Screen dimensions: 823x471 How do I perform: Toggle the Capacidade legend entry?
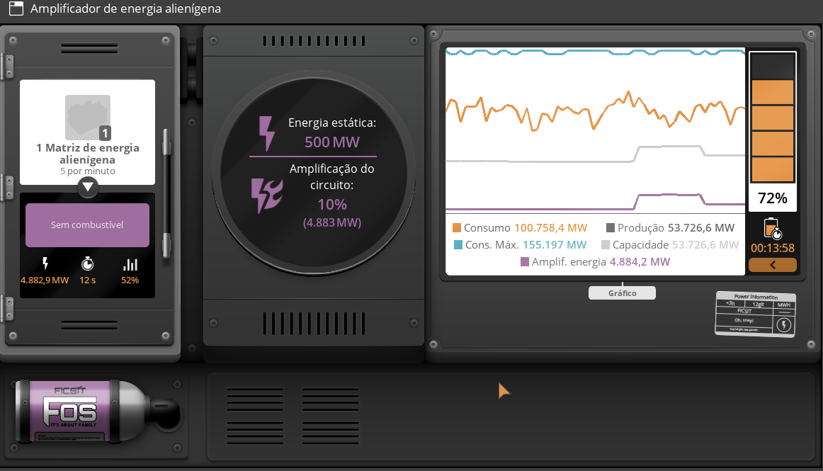tap(670, 244)
